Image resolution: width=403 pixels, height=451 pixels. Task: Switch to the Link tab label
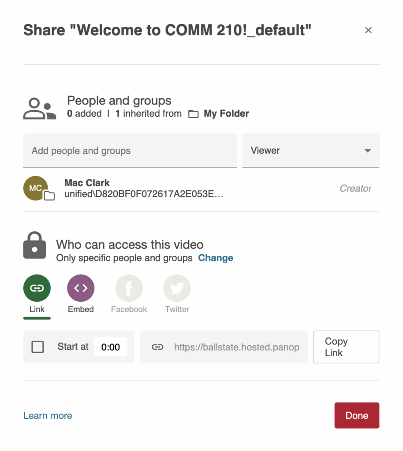pos(37,309)
